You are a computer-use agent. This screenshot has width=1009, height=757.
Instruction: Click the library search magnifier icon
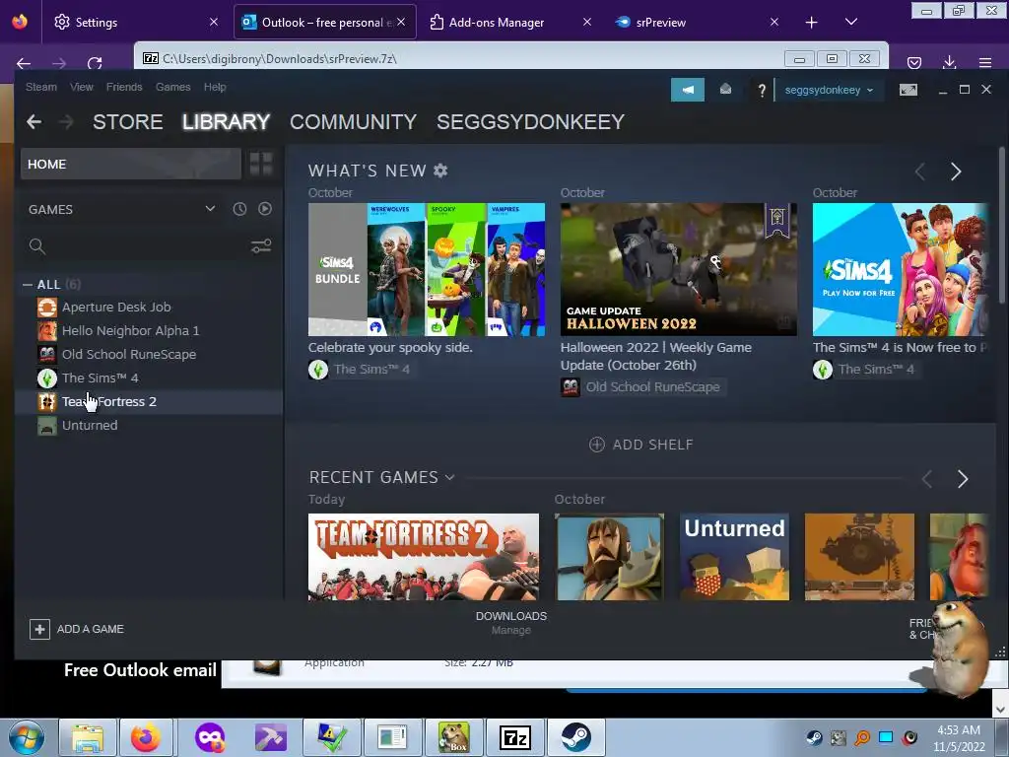click(37, 245)
